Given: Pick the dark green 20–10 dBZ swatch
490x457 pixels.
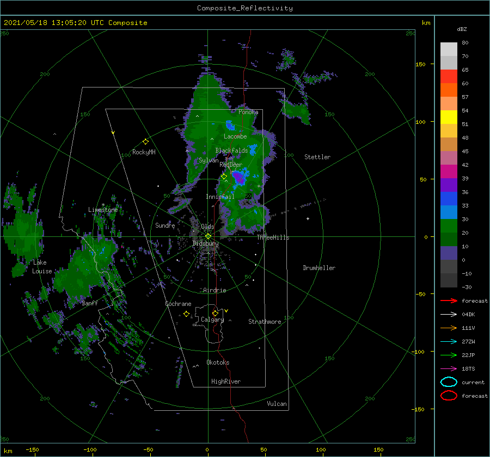Looking at the screenshot, I should click(449, 240).
